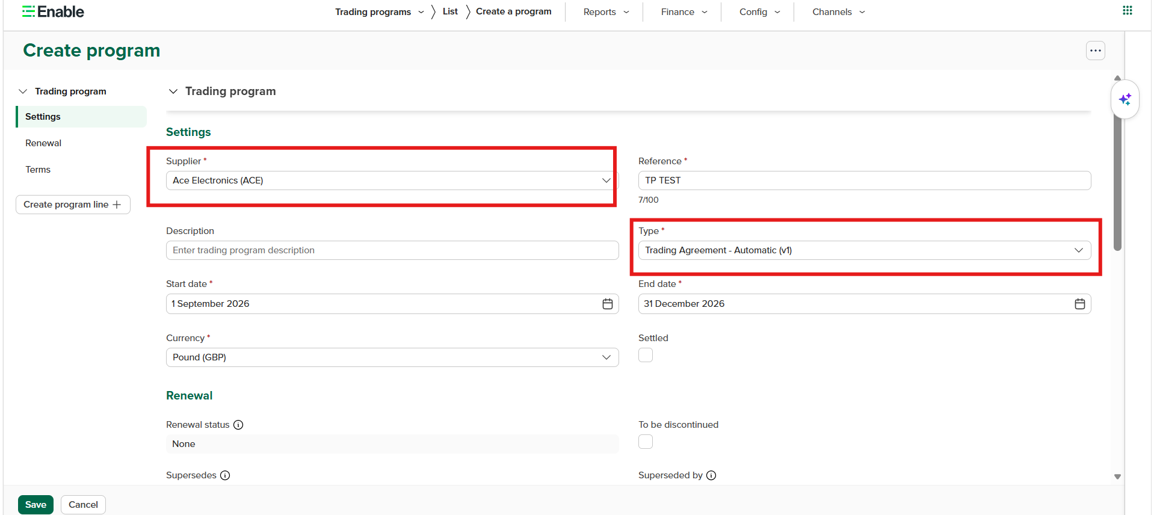Click the Cancel button
This screenshot has height=515, width=1154.
point(83,505)
